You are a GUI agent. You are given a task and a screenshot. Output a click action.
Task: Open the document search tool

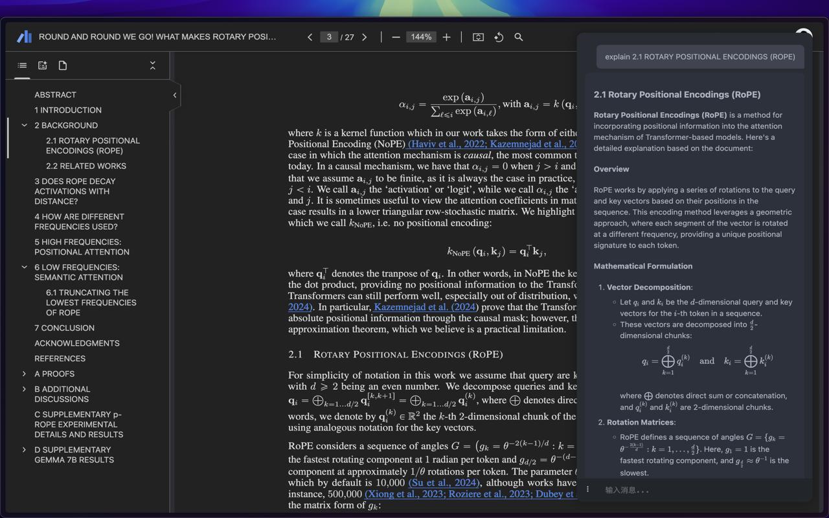[519, 37]
